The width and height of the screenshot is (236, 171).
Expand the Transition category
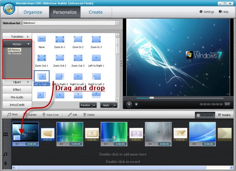click(x=17, y=36)
